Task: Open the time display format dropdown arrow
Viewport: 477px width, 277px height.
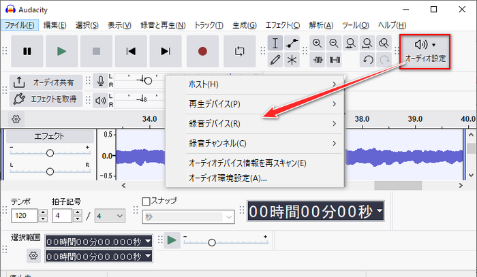Action: coord(380,210)
